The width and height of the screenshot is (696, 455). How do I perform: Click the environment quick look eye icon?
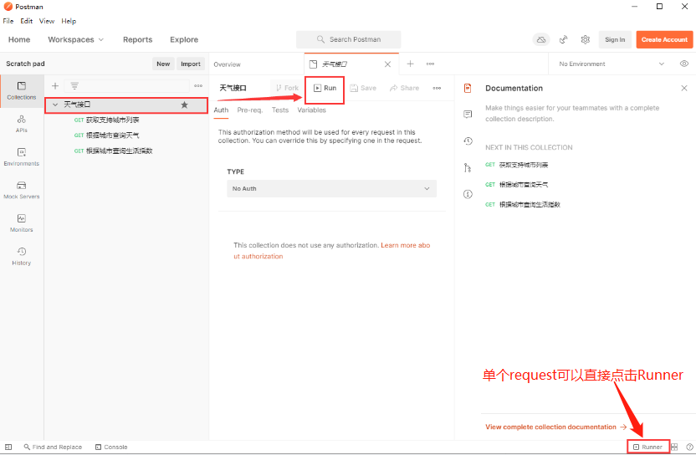coord(684,64)
